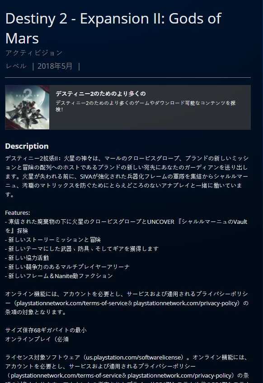Image resolution: width=263 pixels, height=383 pixels.
Task: Click the Nanite敵ファクション feature line
Action: coord(59,276)
